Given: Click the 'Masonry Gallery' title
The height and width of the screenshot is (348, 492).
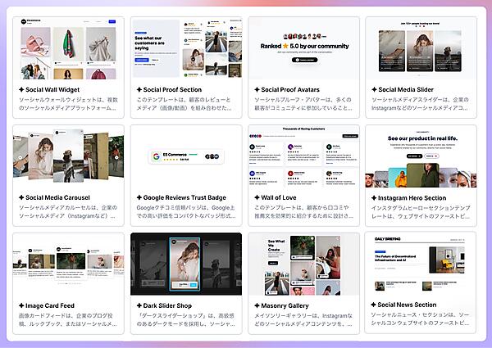Looking at the screenshot, I should click(x=285, y=305).
